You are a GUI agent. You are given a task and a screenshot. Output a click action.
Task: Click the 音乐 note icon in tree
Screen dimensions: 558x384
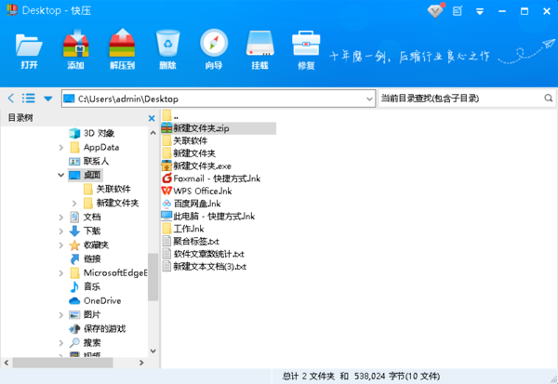(74, 287)
